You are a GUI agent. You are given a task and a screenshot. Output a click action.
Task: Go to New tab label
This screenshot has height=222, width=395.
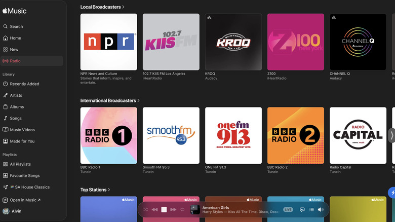[x=14, y=50]
